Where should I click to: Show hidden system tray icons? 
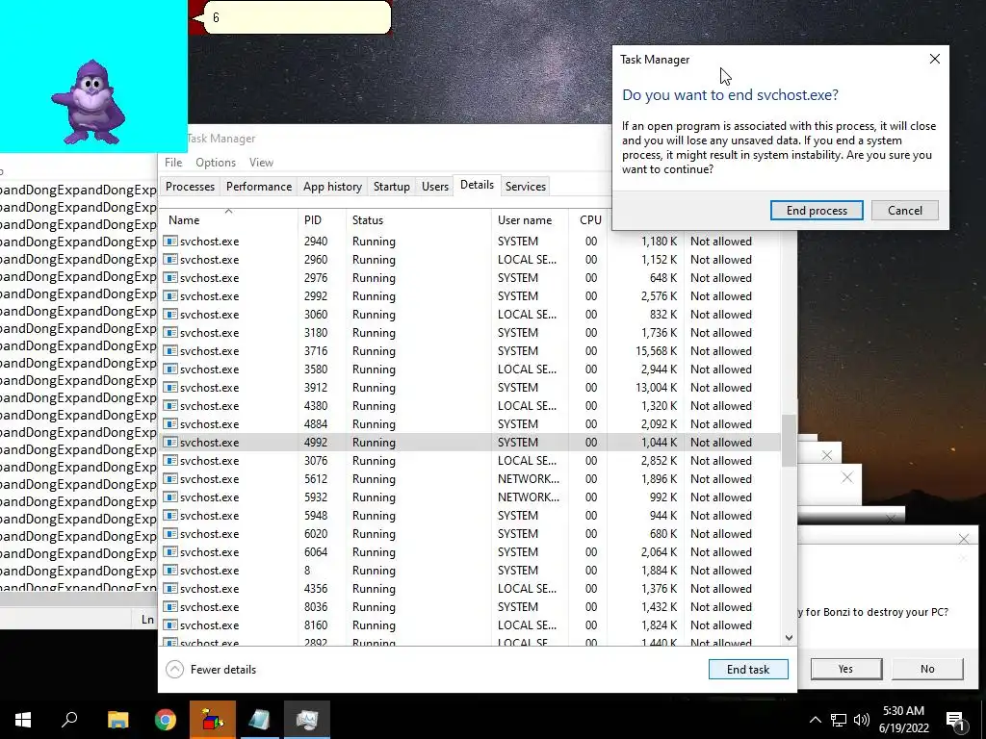click(815, 720)
